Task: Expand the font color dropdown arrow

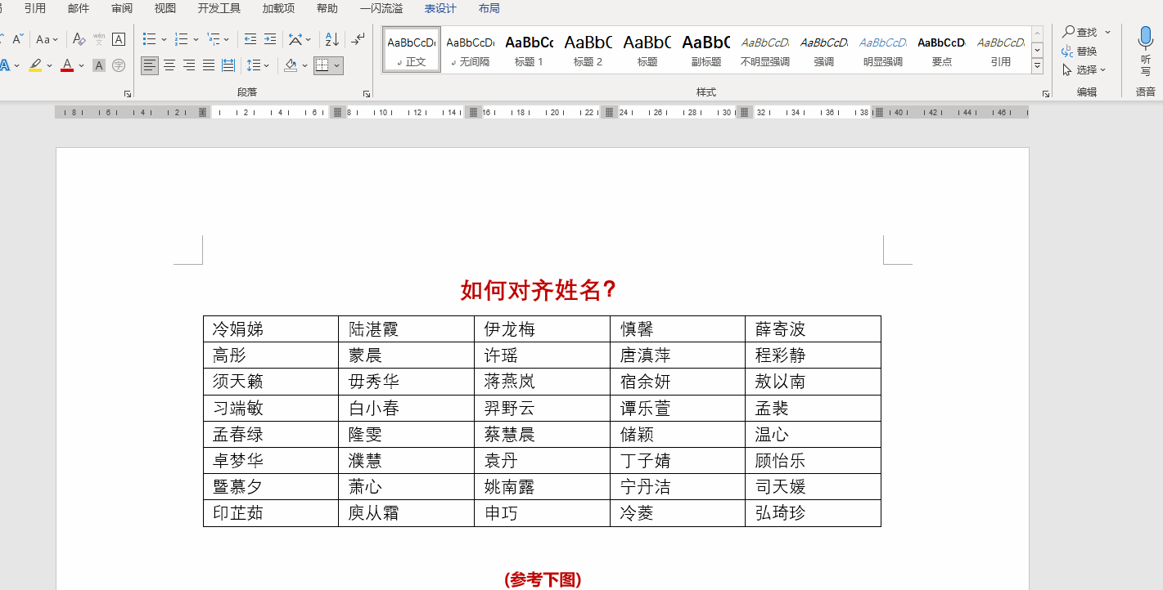Action: (81, 65)
